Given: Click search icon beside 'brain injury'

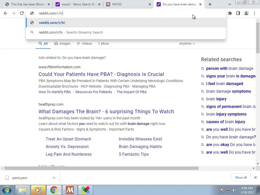Looking at the screenshot, I should 202,99.
